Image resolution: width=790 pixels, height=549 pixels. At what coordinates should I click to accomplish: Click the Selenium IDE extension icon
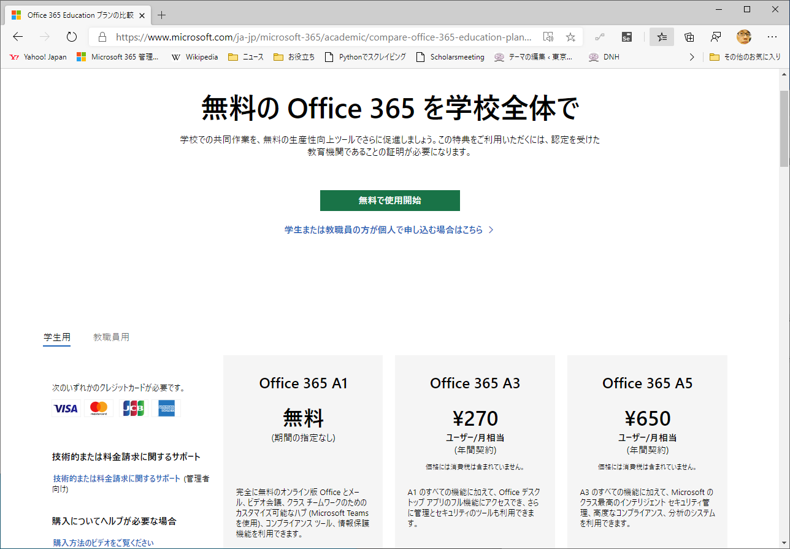pyautogui.click(x=626, y=37)
